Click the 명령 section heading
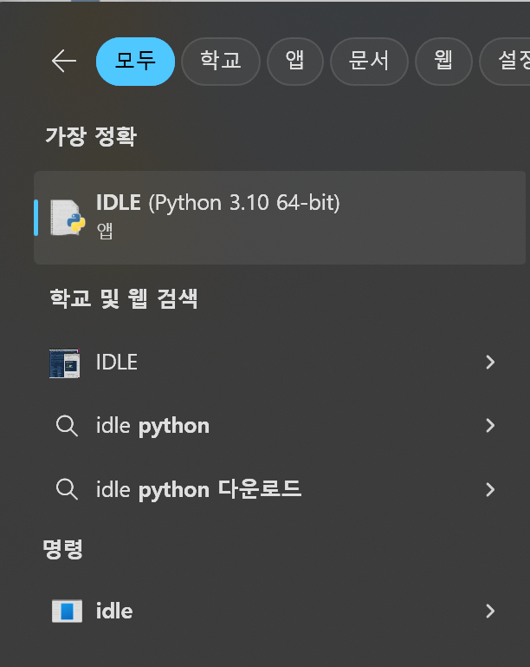 pyautogui.click(x=63, y=549)
